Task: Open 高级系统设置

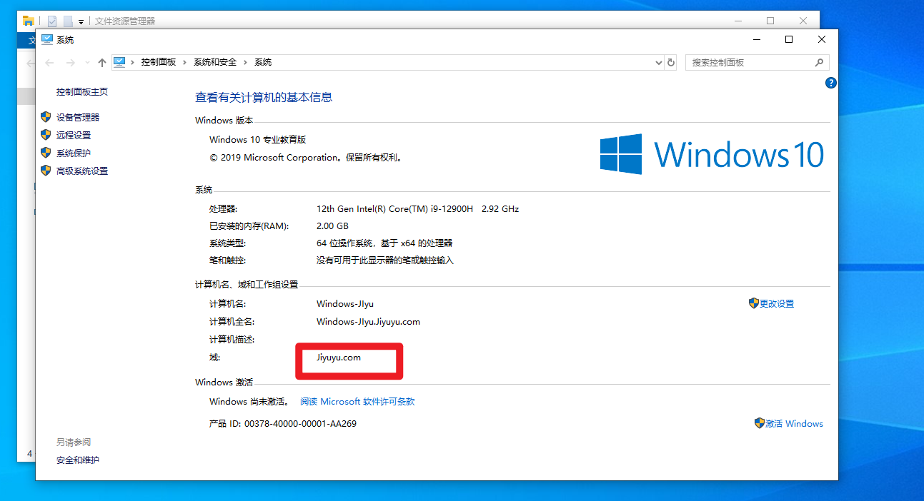Action: tap(82, 171)
